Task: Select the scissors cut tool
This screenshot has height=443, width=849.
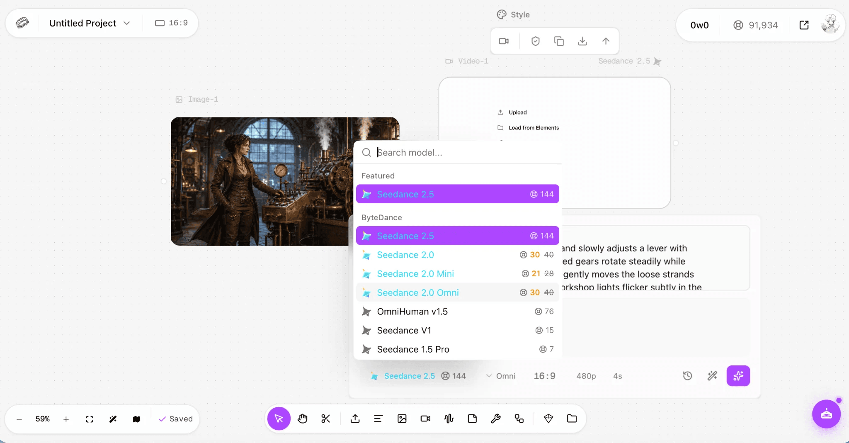Action: click(x=326, y=419)
